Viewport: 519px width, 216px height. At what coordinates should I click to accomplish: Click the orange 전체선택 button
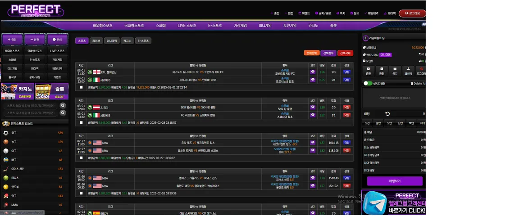311,53
